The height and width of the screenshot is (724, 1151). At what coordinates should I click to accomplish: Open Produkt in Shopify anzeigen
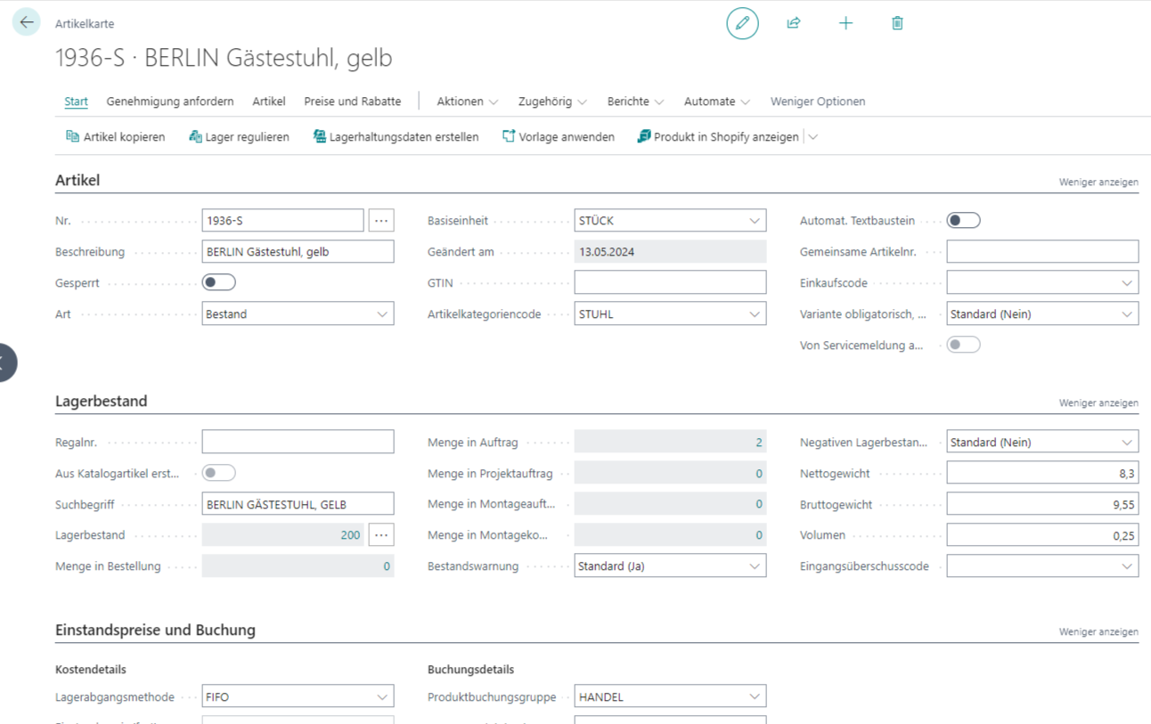click(718, 137)
